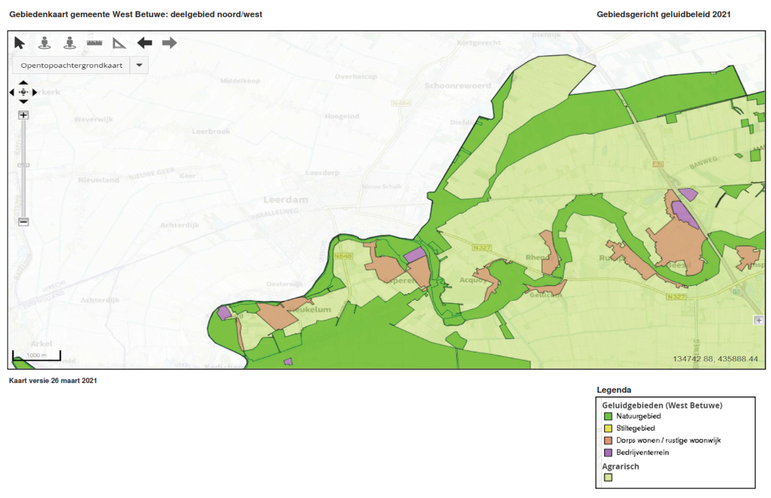The height and width of the screenshot is (498, 771).
Task: Click the first person location icon
Action: point(45,43)
